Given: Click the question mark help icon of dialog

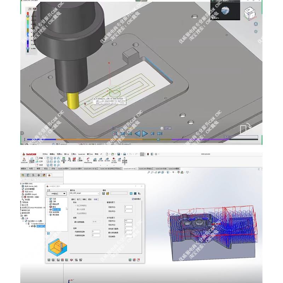Looking at the screenshot, I should [x=136, y=186].
